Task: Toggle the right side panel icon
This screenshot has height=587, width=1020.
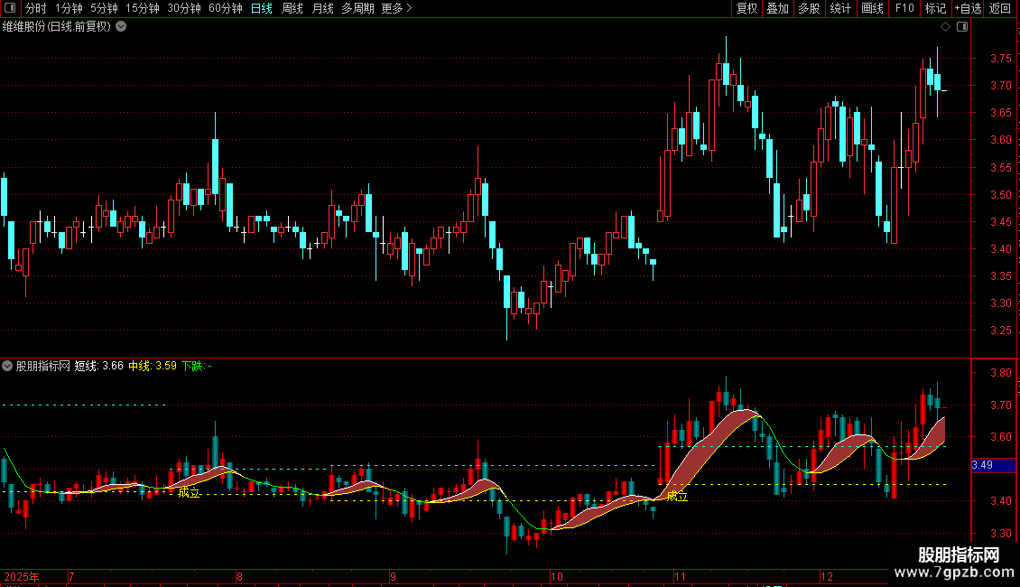Action: pos(962,27)
